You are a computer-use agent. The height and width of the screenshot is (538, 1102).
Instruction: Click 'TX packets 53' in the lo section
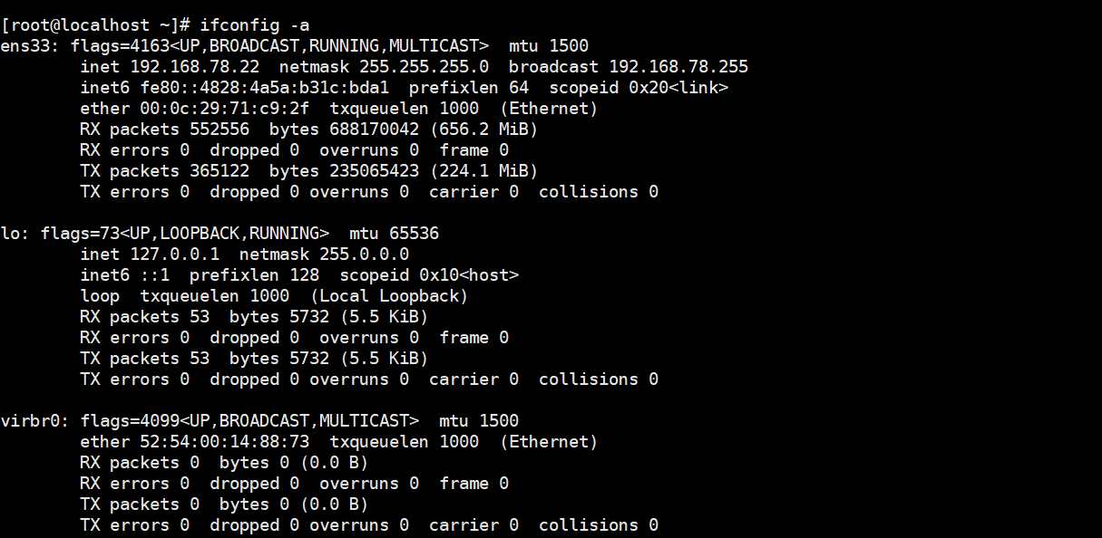(x=145, y=359)
